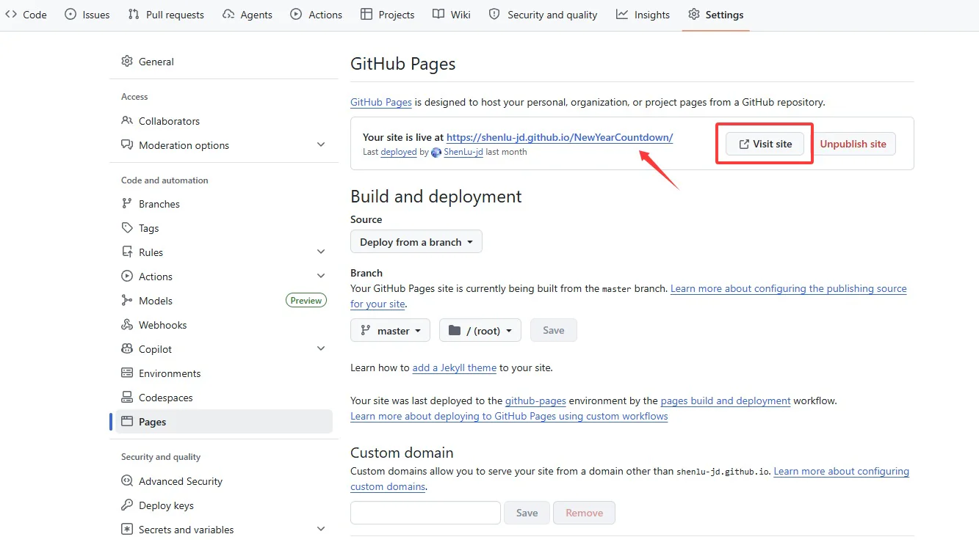Click the Agents icon in the top navigation
Screen dimensions: 979x545
click(228, 15)
